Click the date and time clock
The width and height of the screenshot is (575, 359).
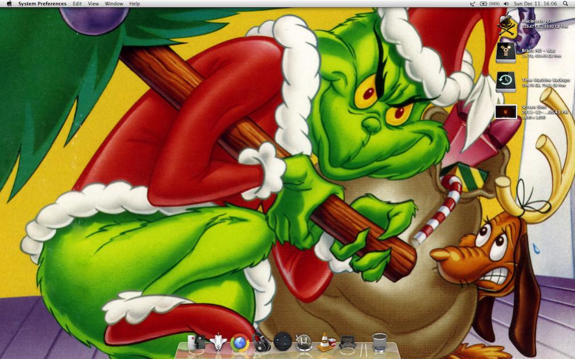tap(535, 3)
